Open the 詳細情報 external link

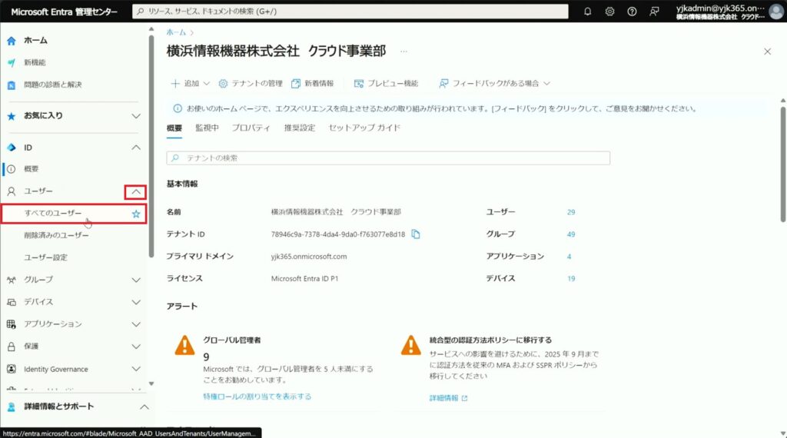tap(448, 398)
